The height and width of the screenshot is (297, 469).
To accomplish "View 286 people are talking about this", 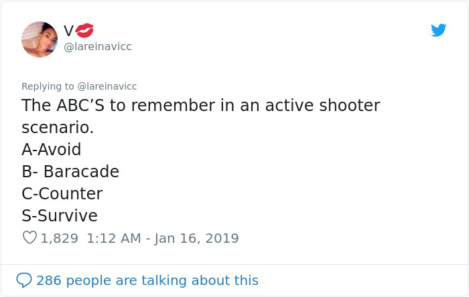I will [147, 280].
